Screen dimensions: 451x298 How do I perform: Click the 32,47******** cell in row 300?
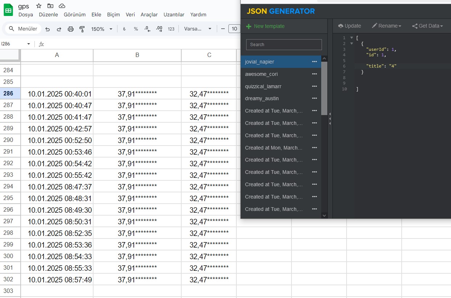pyautogui.click(x=209, y=256)
